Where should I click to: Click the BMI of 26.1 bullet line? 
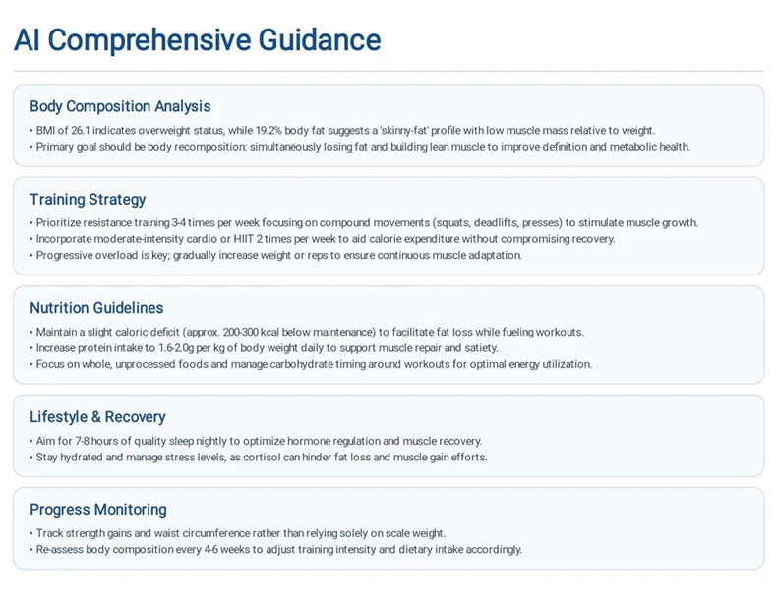(x=342, y=130)
